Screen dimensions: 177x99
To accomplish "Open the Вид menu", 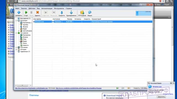I will [x=38, y=9].
